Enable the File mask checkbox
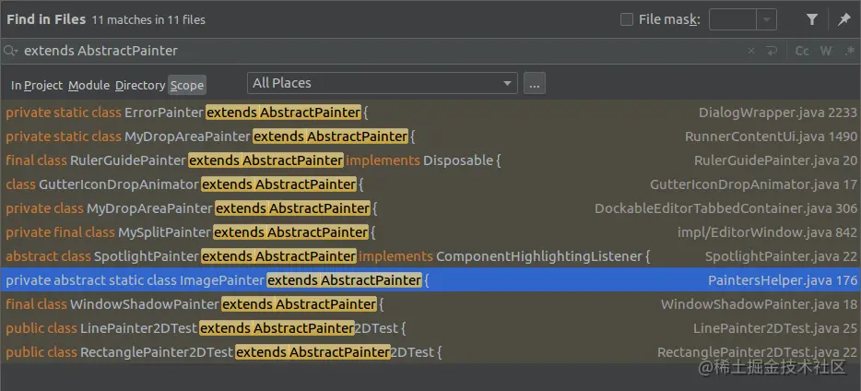This screenshot has width=861, height=391. coord(627,19)
